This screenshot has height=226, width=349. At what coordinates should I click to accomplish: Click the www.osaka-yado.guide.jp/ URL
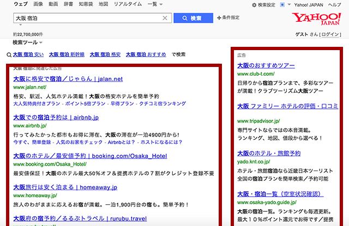pos(267,203)
